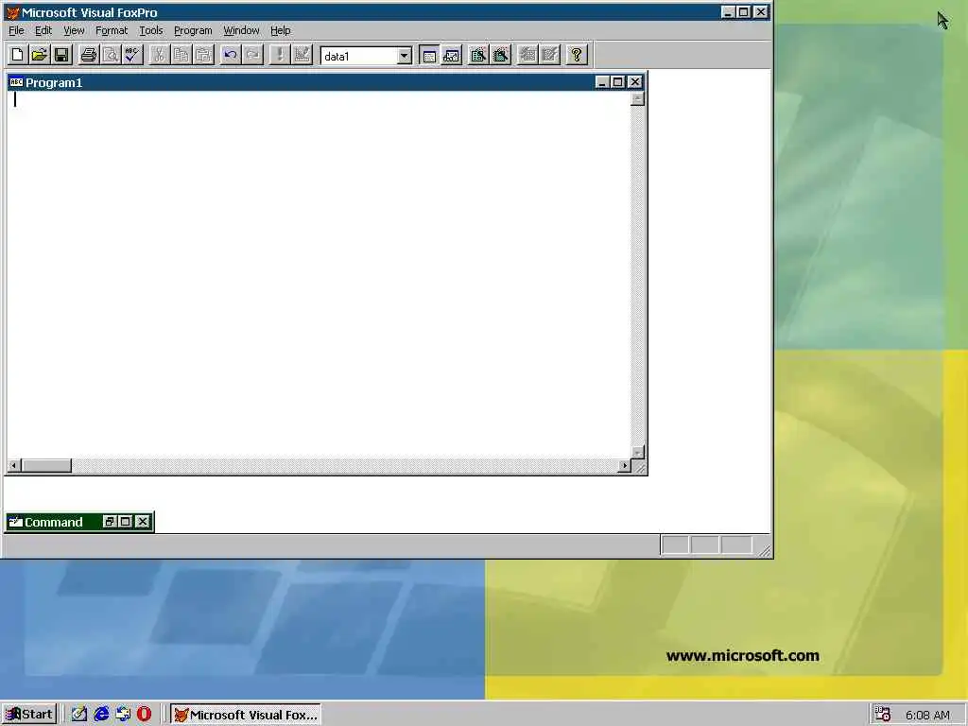Click the 6:08 AM taskbar clock

pyautogui.click(x=927, y=715)
